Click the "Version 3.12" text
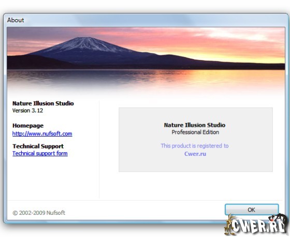The image size is (290, 237). pyautogui.click(x=27, y=111)
